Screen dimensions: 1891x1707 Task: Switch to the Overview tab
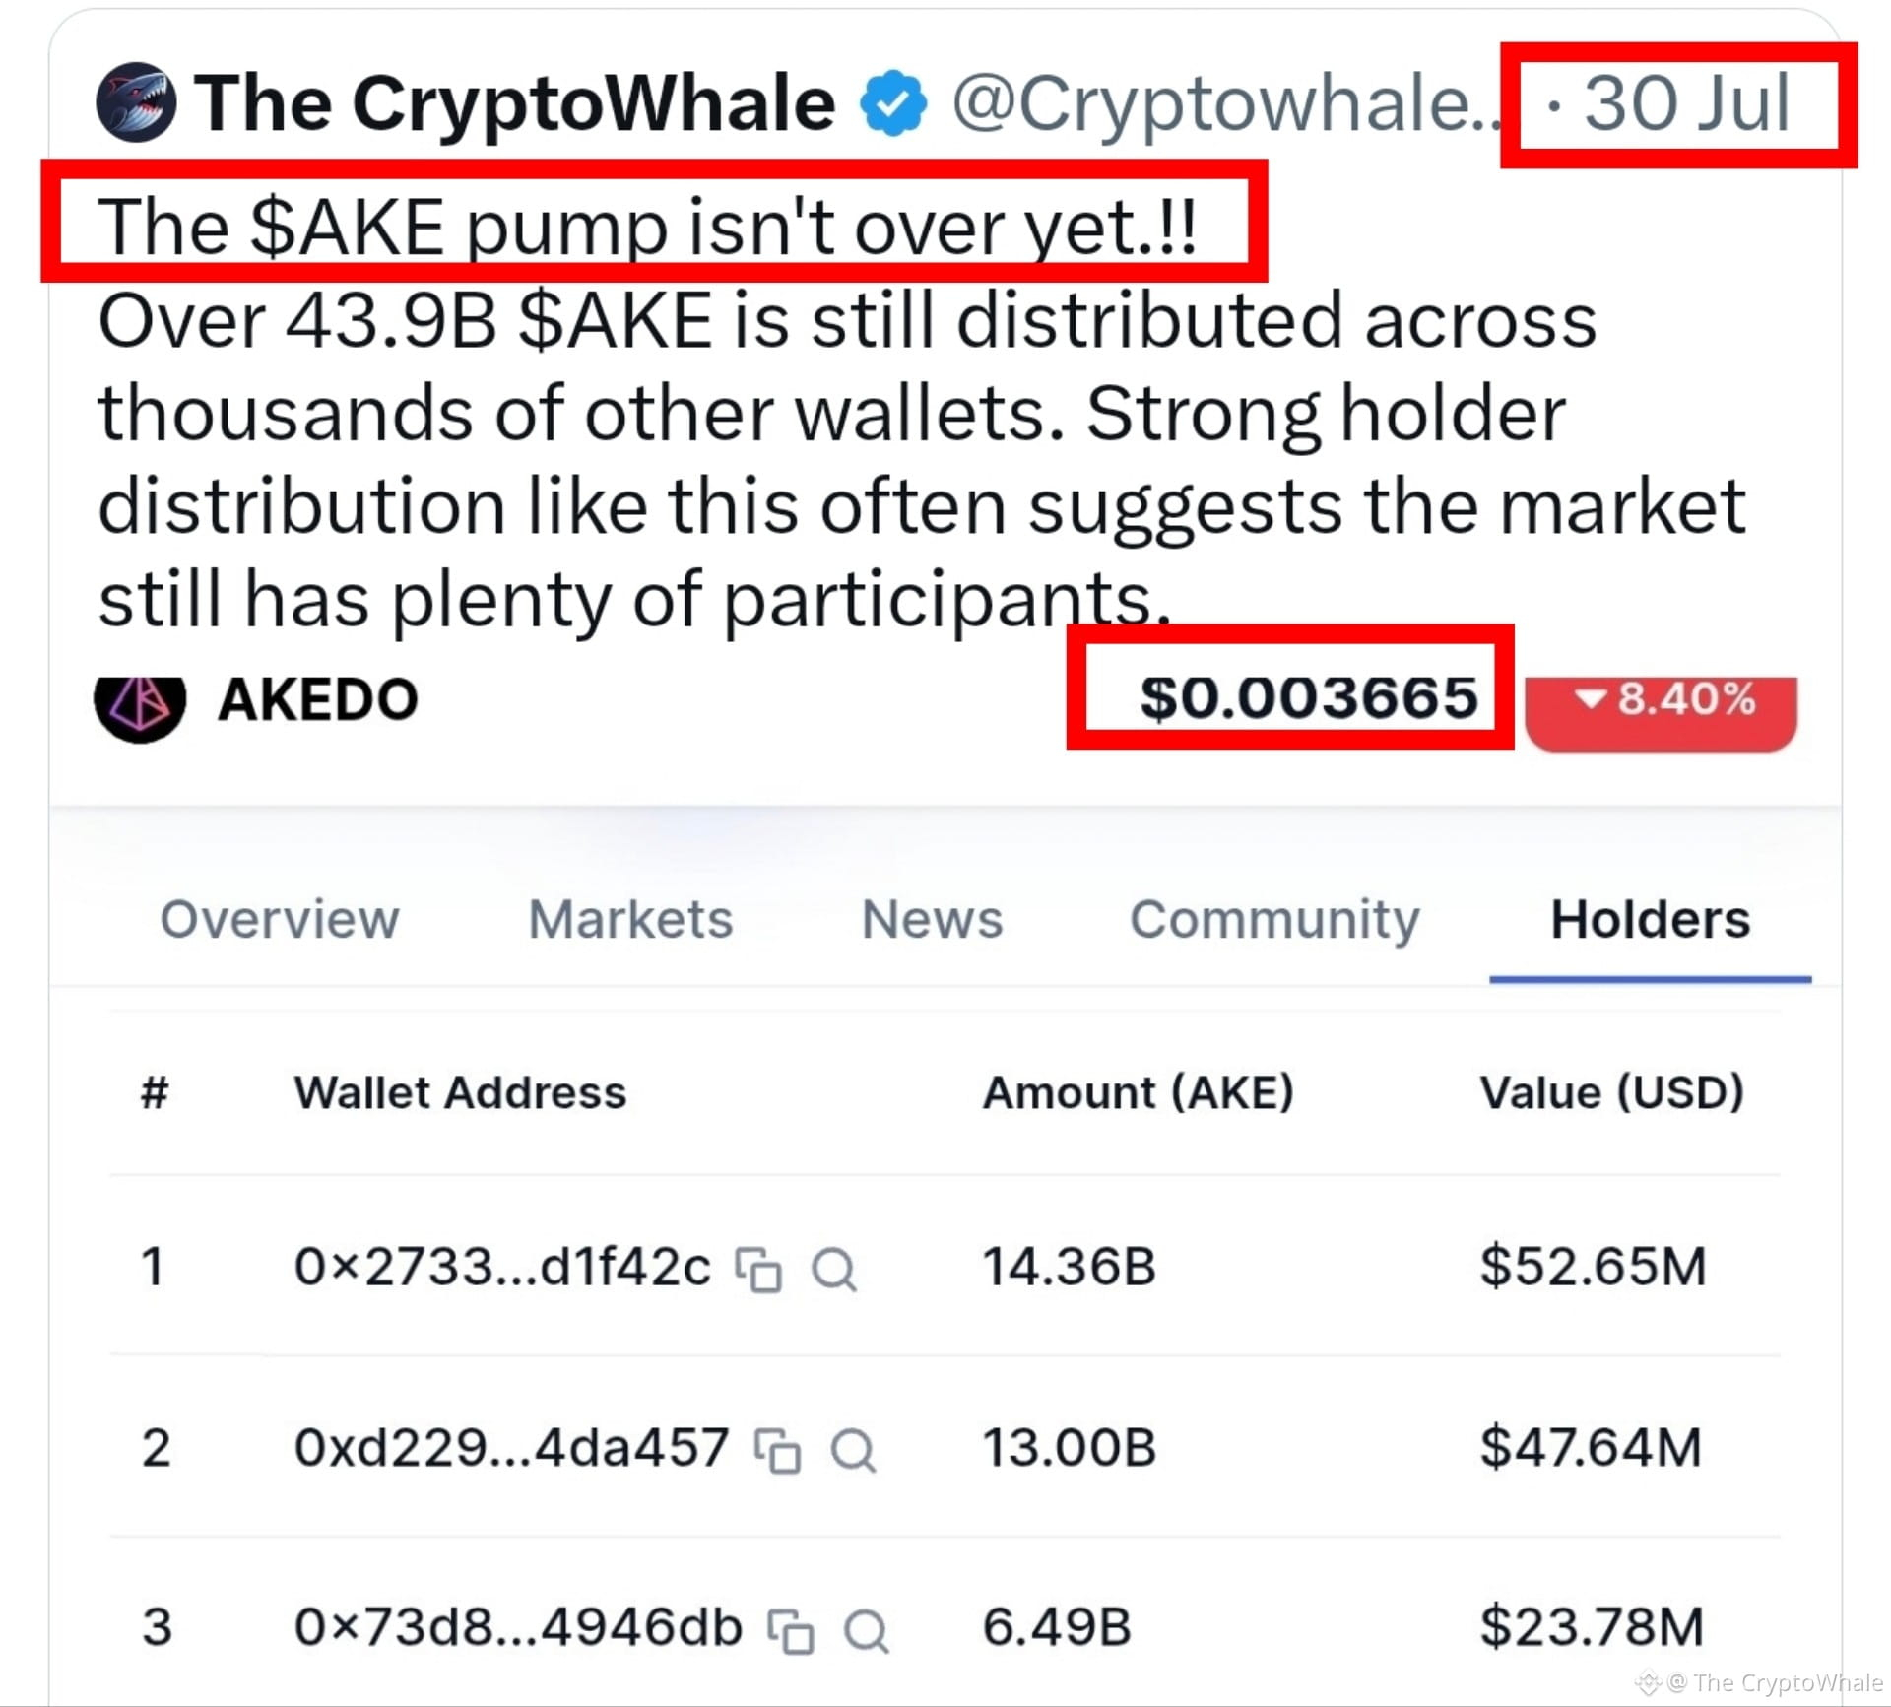pos(280,920)
